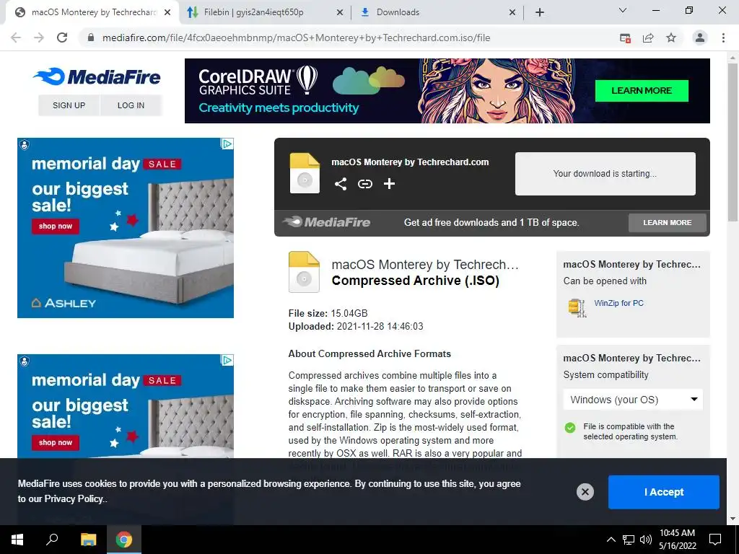This screenshot has width=739, height=554.
Task: Click the taskbar clock showing 10:45 AM
Action: (677, 540)
